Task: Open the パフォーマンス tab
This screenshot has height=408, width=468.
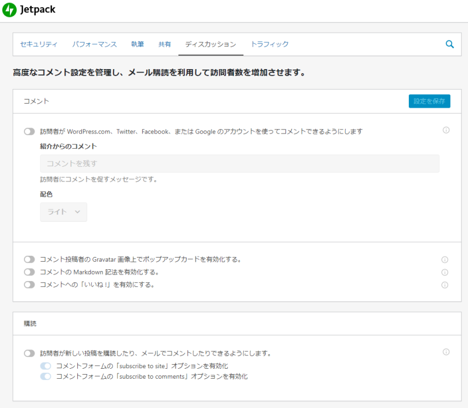Action: click(94, 44)
